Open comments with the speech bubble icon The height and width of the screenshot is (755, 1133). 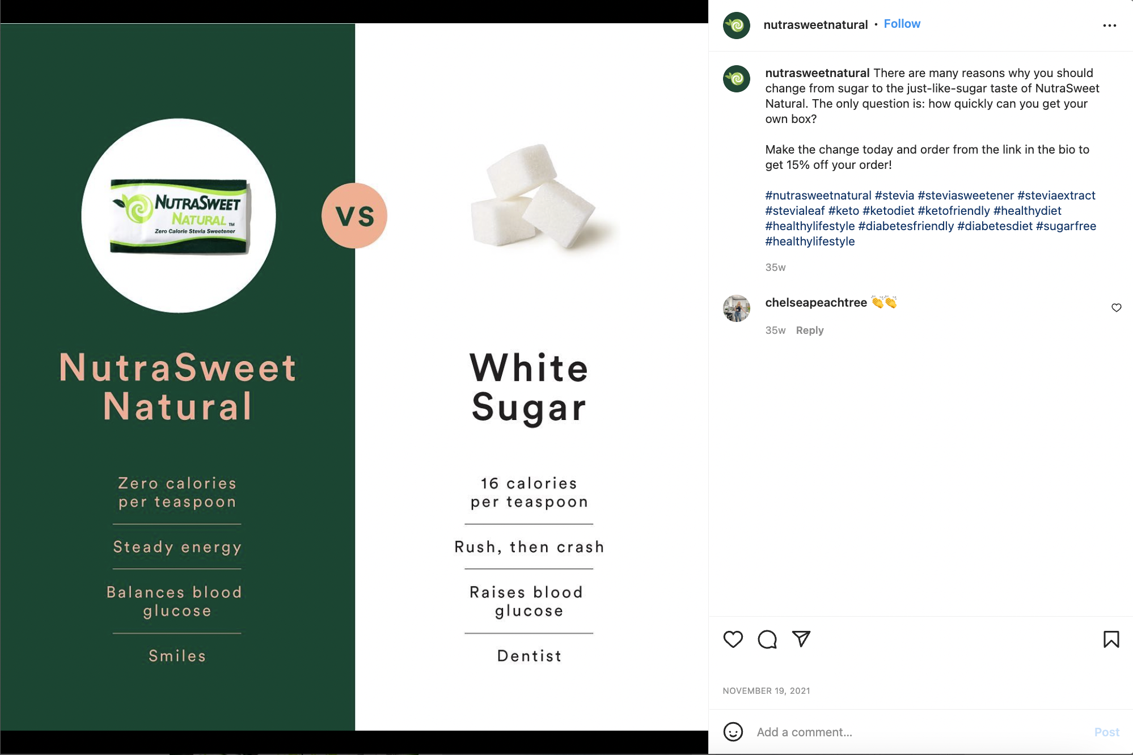[x=767, y=639]
